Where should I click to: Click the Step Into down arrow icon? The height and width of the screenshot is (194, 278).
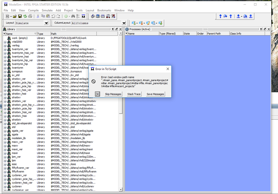[220, 16]
